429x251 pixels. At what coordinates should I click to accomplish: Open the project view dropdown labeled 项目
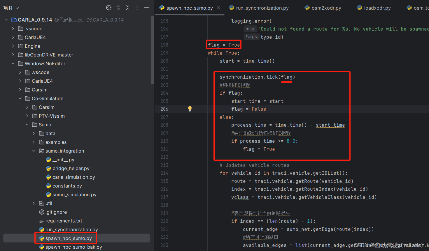(x=11, y=8)
